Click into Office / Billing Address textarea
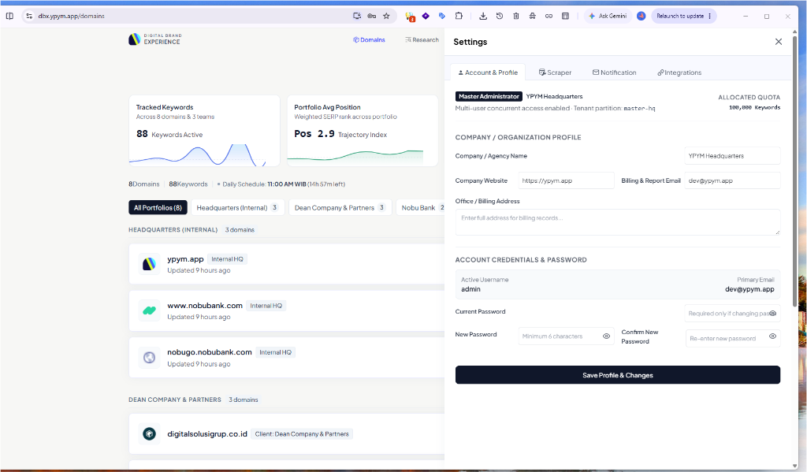This screenshot has width=807, height=472. coord(618,222)
